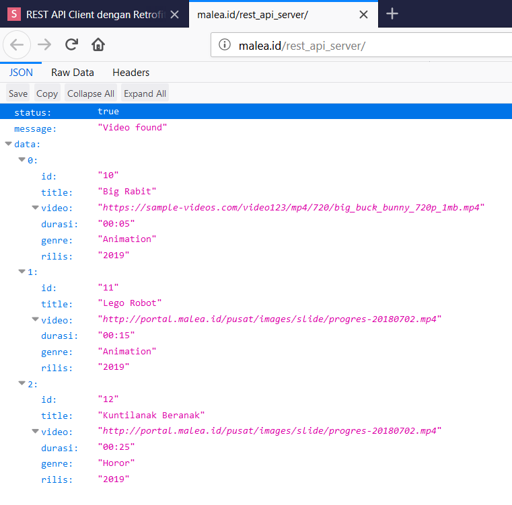Image resolution: width=512 pixels, height=505 pixels.
Task: Click the forward navigation arrow
Action: point(44,44)
